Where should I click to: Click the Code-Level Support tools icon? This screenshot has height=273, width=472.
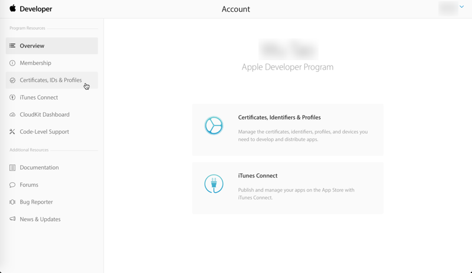(12, 131)
